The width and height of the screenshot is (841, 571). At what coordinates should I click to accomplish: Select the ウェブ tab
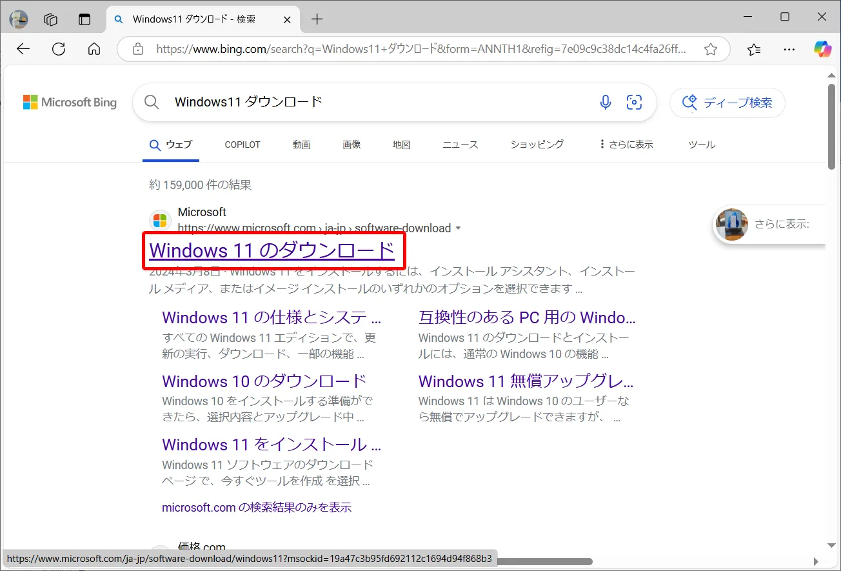click(x=171, y=145)
